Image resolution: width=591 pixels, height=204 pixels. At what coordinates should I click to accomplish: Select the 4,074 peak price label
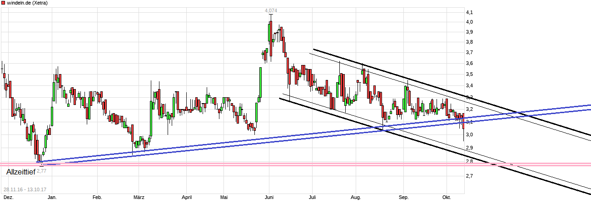click(272, 10)
